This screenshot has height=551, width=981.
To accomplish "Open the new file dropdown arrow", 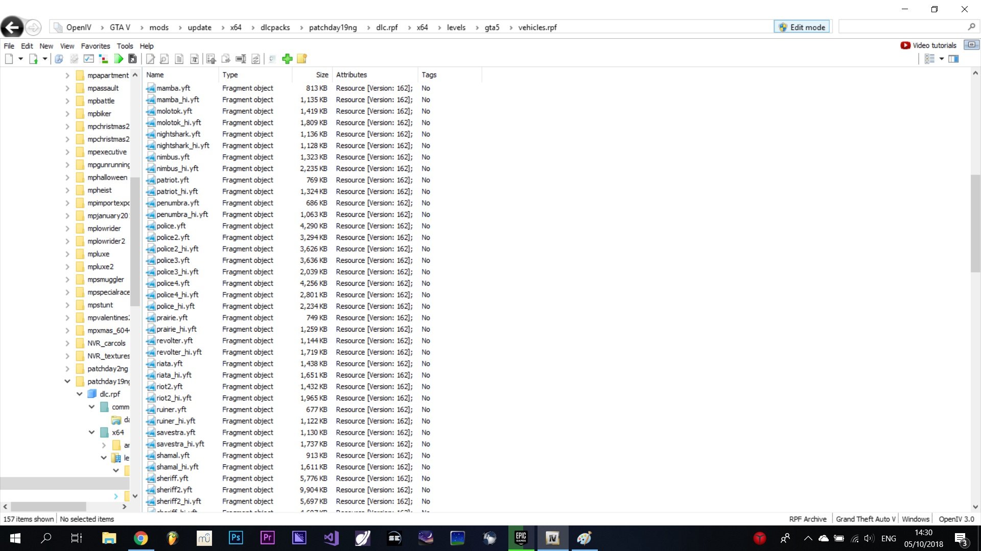I will (x=20, y=59).
